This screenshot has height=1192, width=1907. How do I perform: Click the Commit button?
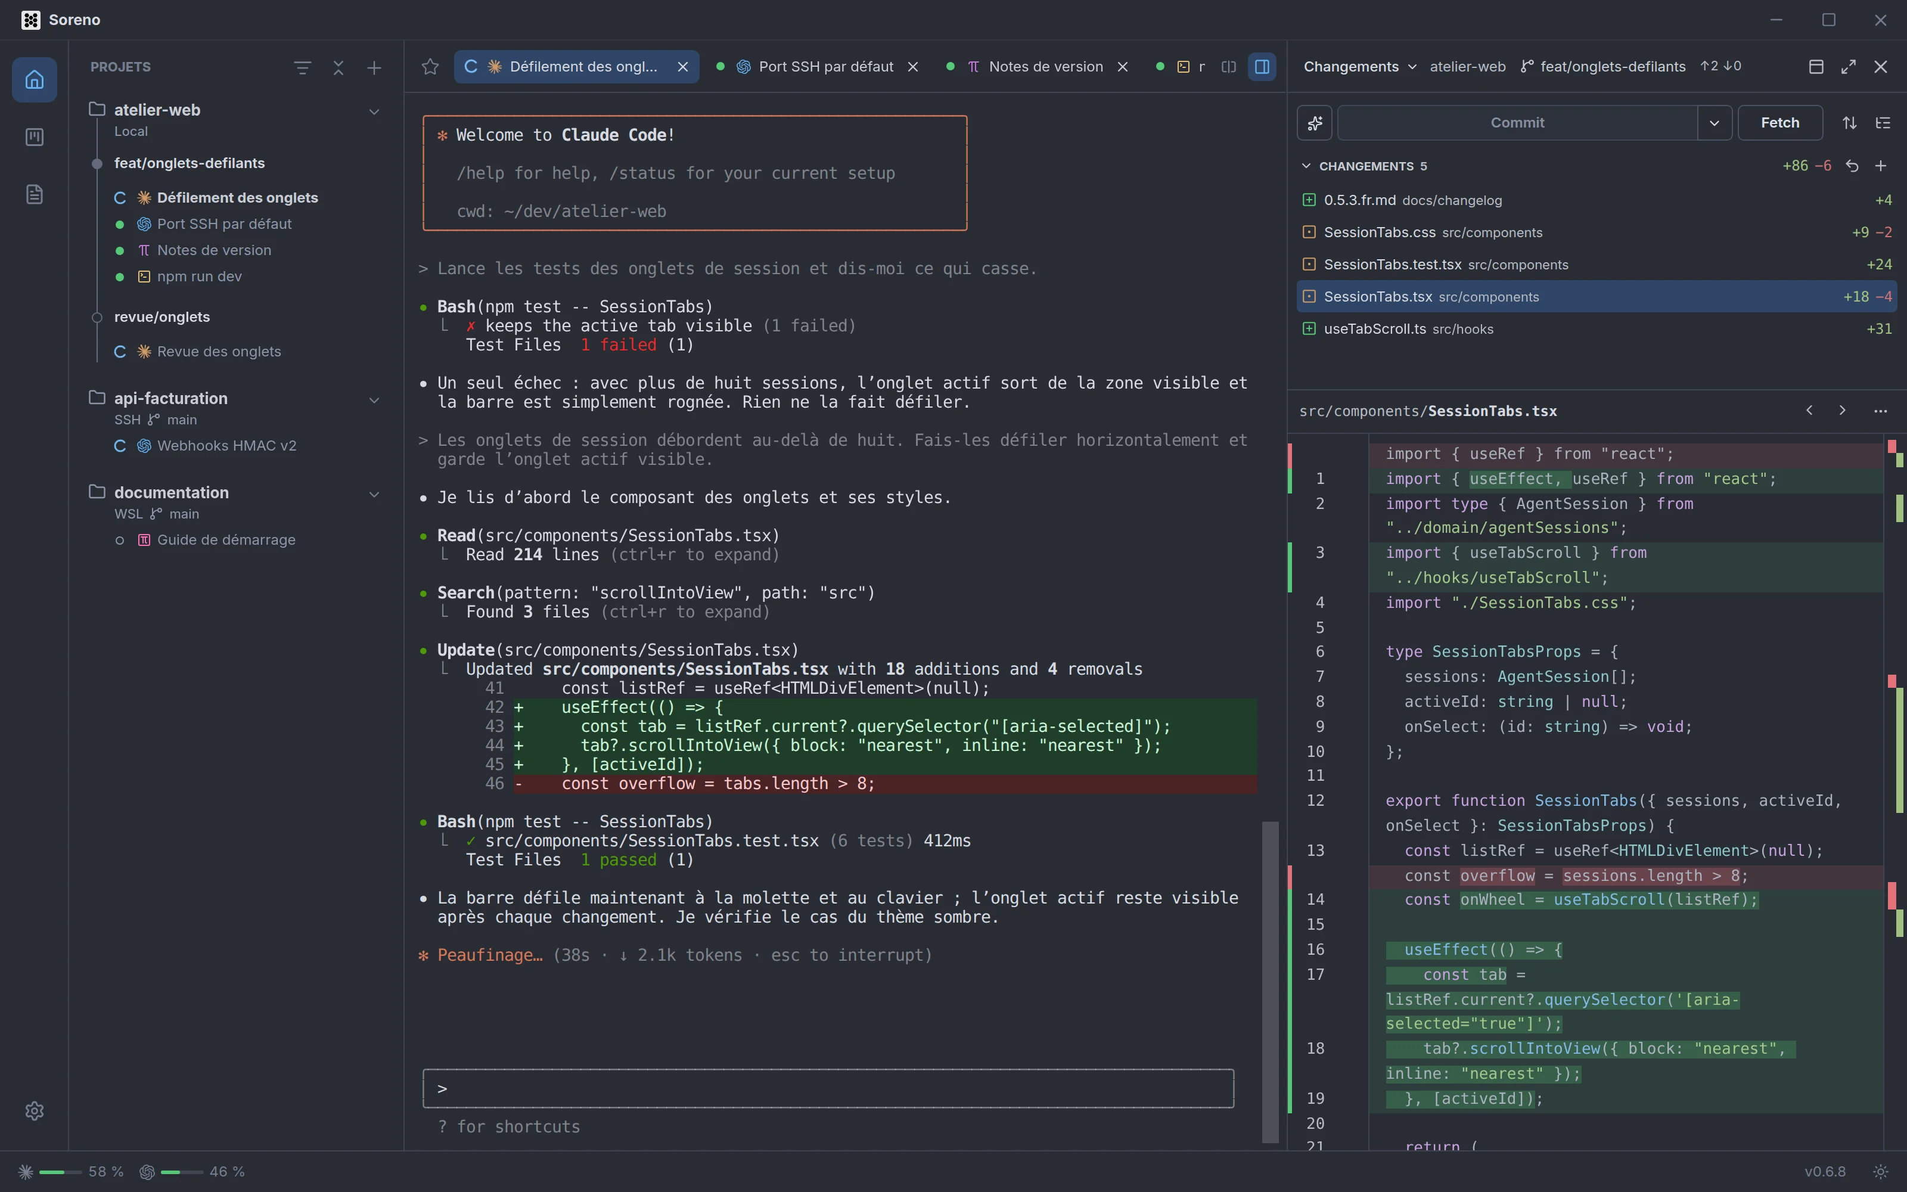pyautogui.click(x=1517, y=123)
